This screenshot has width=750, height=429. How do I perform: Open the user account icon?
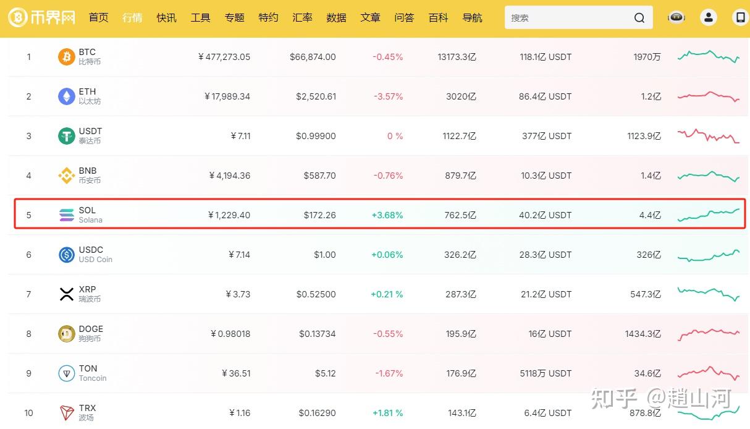click(x=708, y=17)
